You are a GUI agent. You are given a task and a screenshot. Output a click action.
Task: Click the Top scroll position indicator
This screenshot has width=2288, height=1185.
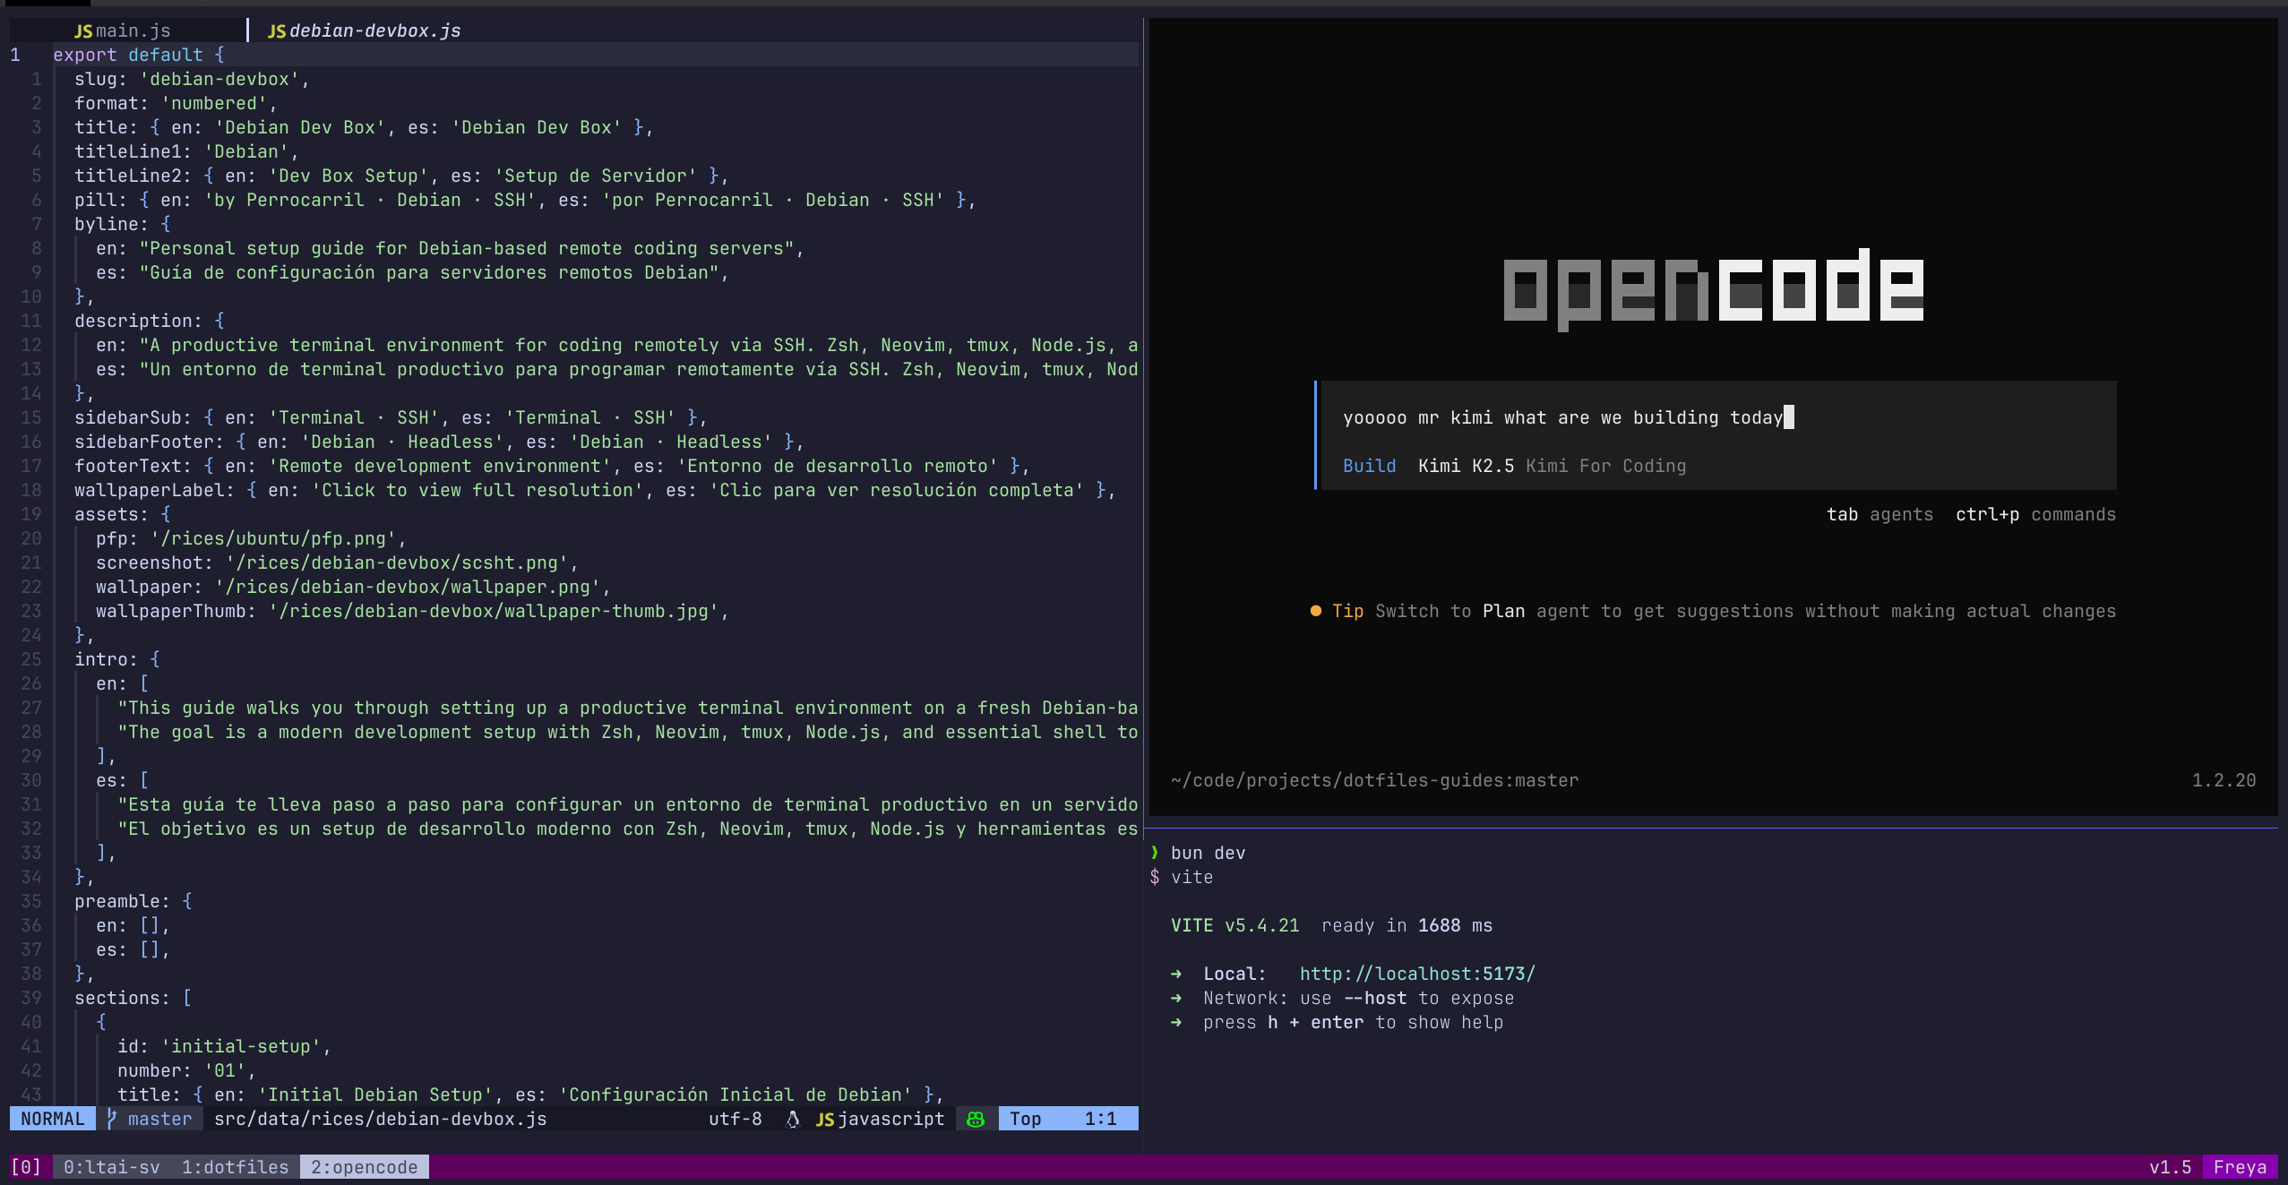tap(1025, 1119)
